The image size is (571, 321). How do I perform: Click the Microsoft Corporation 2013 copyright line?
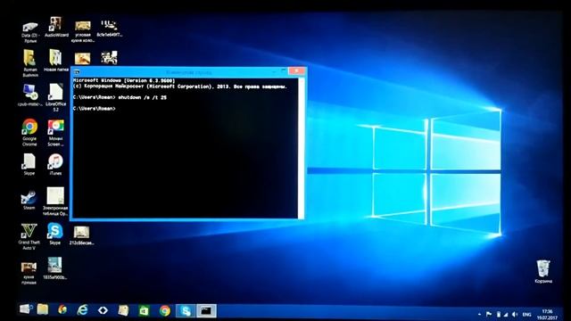179,86
